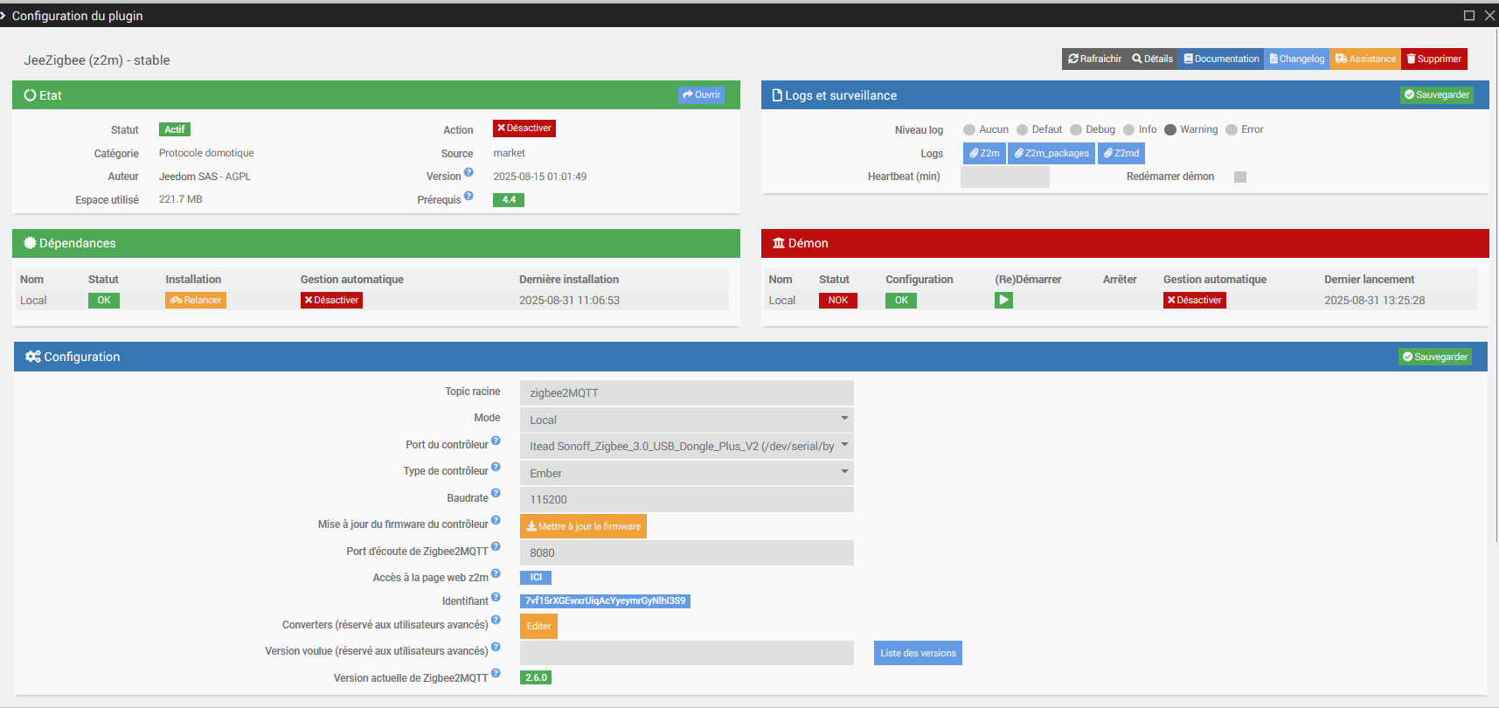Click help icon beside Converters label

coord(496,621)
